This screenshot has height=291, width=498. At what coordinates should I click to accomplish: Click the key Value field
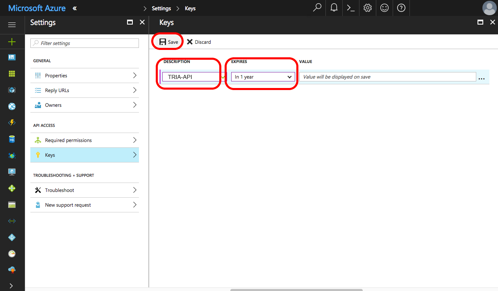point(387,77)
